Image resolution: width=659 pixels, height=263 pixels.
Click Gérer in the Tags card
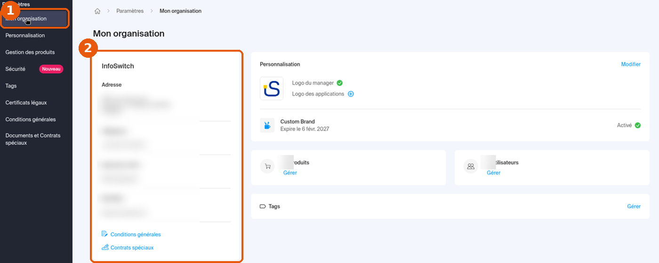pos(634,206)
